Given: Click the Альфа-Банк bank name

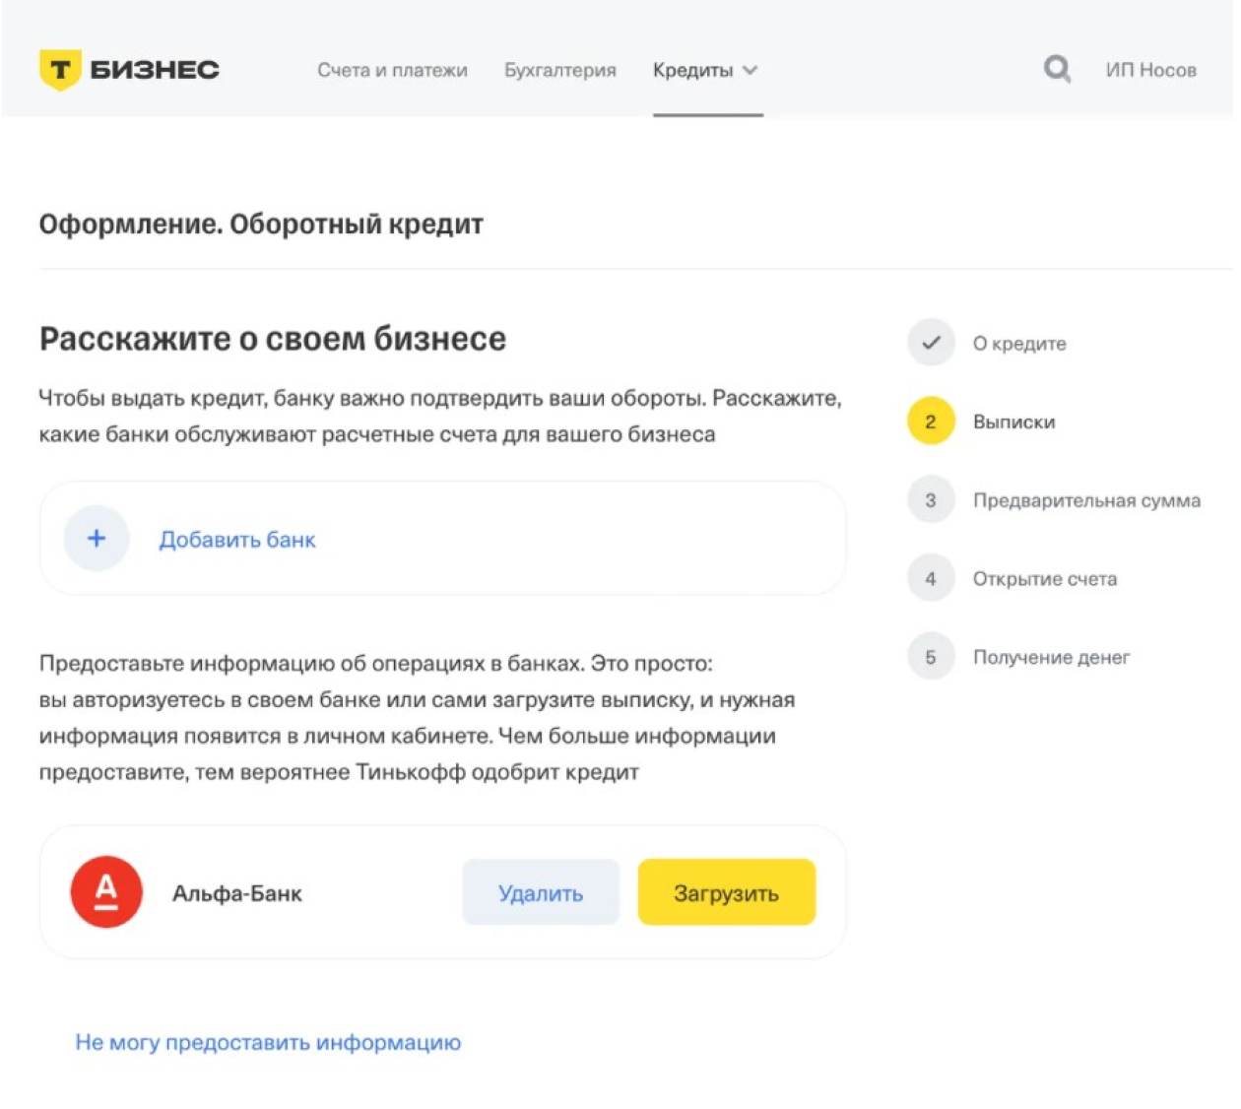Looking at the screenshot, I should pos(237,893).
